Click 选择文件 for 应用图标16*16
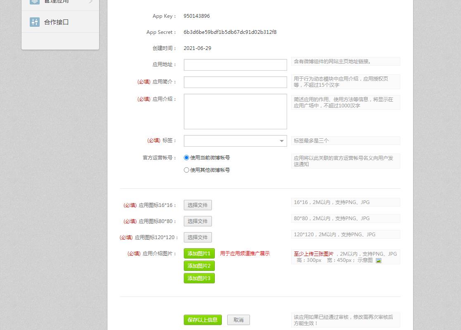 (x=197, y=205)
